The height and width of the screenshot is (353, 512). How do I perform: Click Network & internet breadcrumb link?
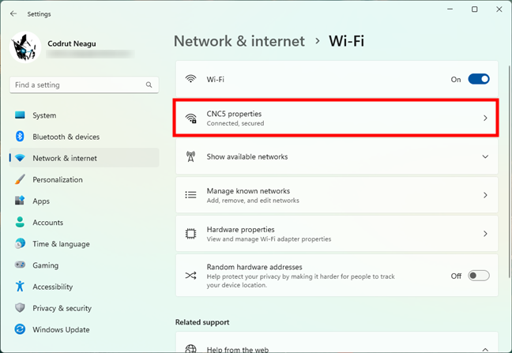coord(238,40)
